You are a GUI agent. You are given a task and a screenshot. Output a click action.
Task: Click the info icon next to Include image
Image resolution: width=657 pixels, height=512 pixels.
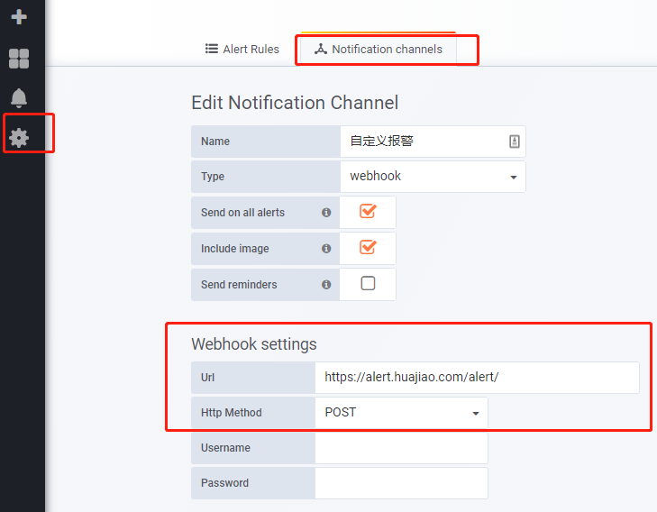[x=326, y=249]
